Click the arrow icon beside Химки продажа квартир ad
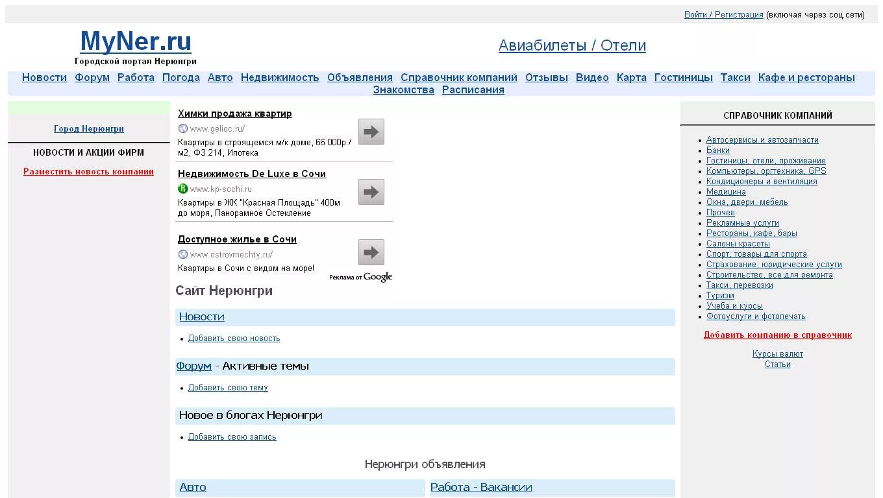Viewport: 883px width, 498px height. coord(370,132)
